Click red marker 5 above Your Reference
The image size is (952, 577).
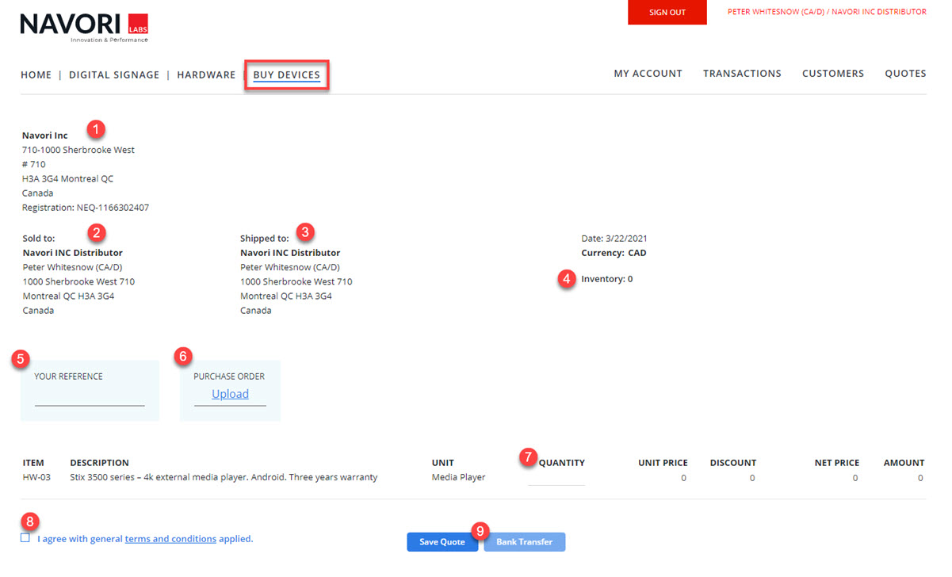coord(21,358)
